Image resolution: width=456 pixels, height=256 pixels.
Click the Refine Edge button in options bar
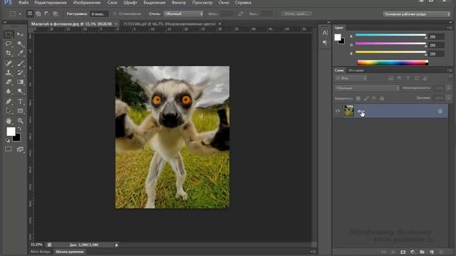(296, 14)
